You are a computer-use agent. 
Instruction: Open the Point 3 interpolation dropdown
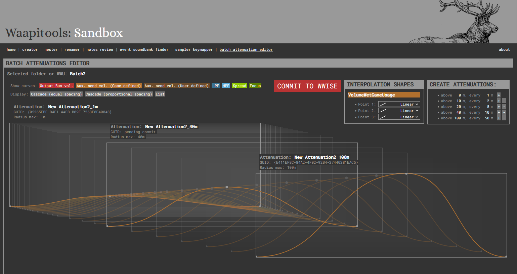pos(399,117)
